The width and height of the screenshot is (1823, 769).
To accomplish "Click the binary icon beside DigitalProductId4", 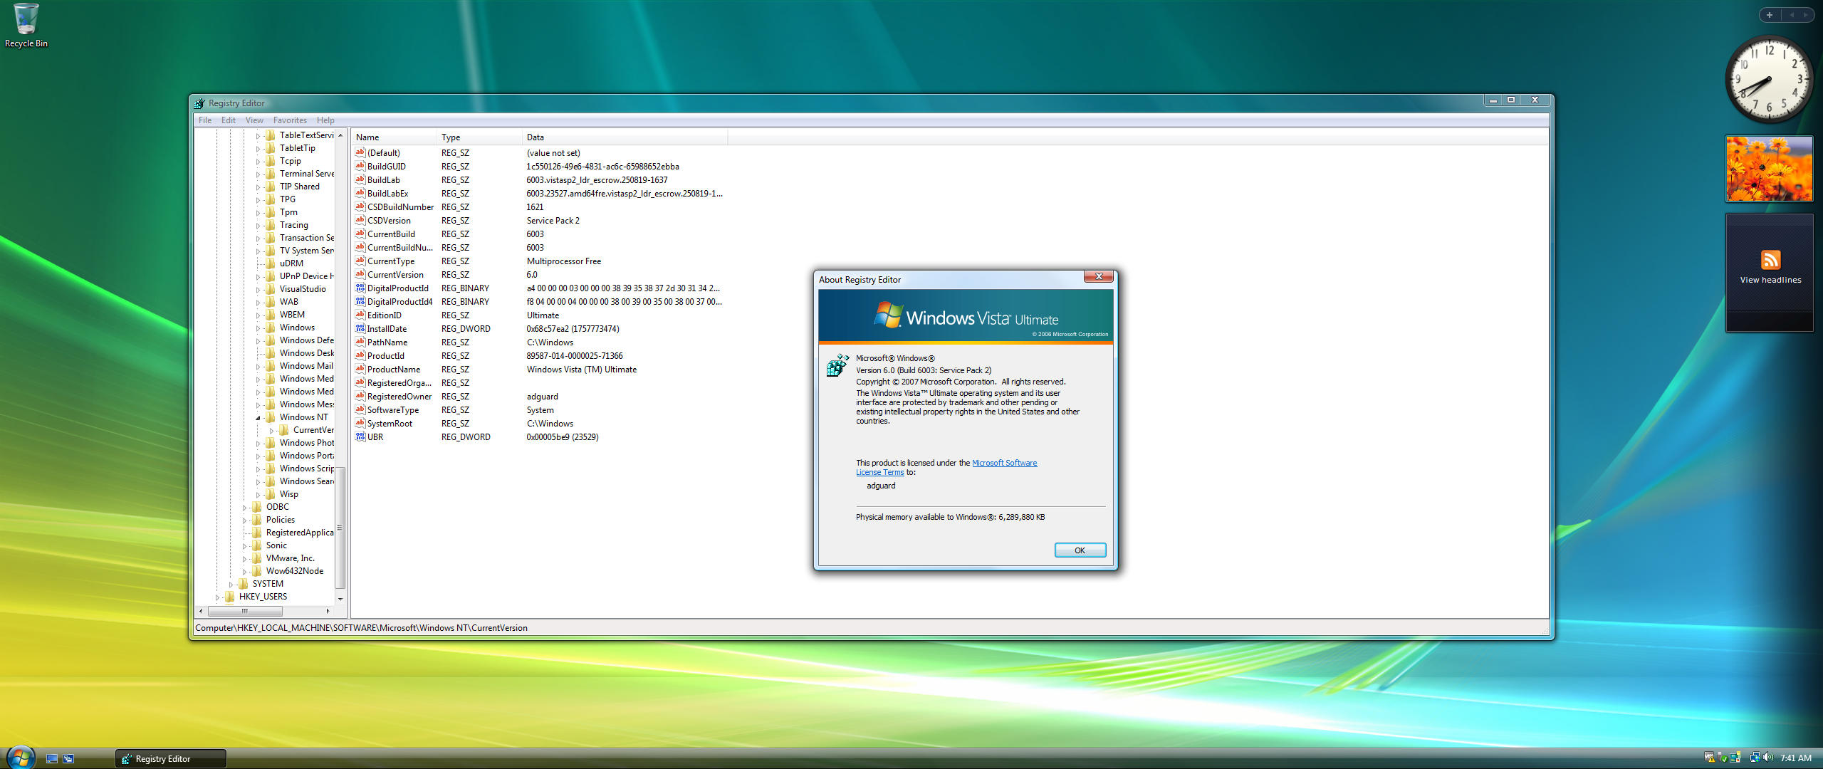I will 360,301.
